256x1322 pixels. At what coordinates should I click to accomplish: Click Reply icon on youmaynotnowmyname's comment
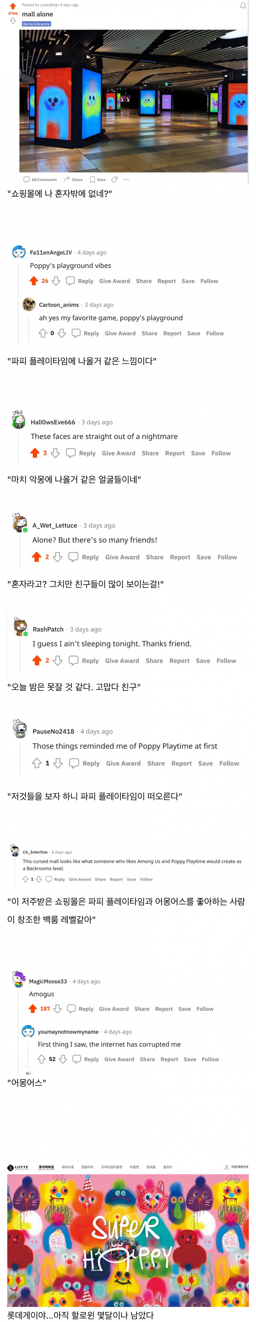(76, 1059)
